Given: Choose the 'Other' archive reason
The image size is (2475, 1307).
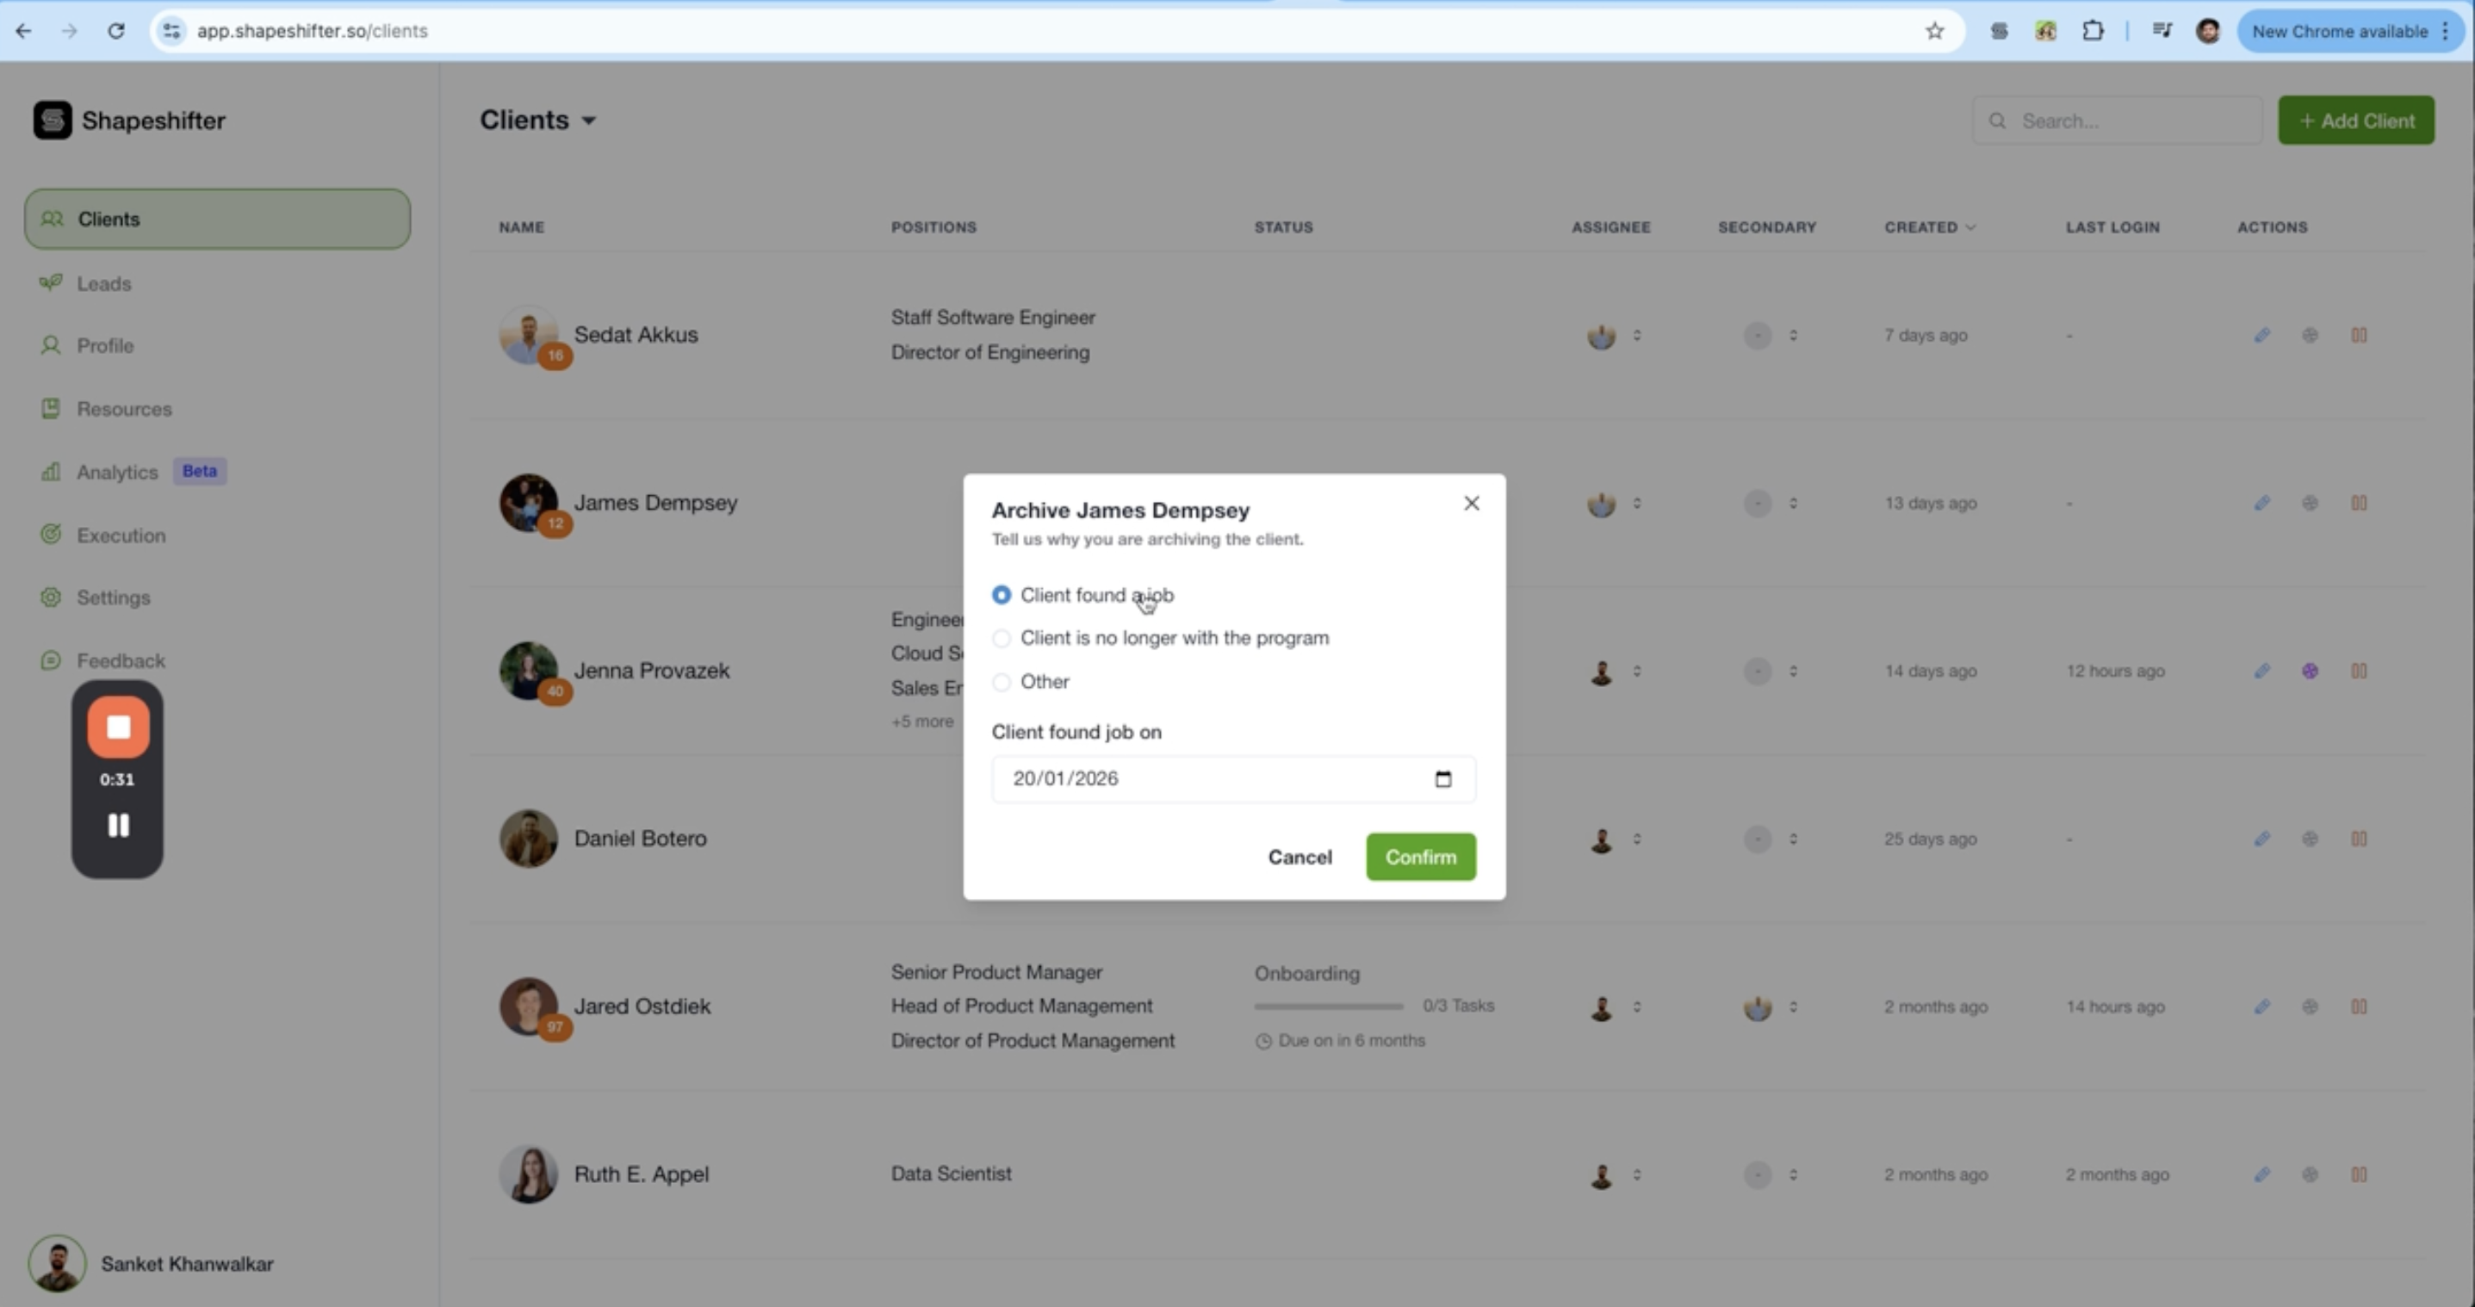Looking at the screenshot, I should 1002,682.
